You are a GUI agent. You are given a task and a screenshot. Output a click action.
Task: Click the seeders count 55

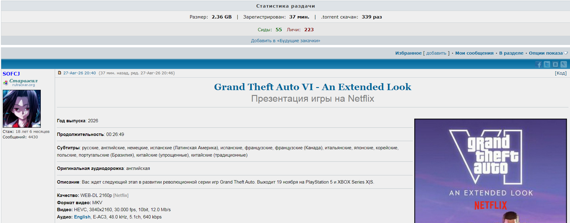tap(279, 30)
